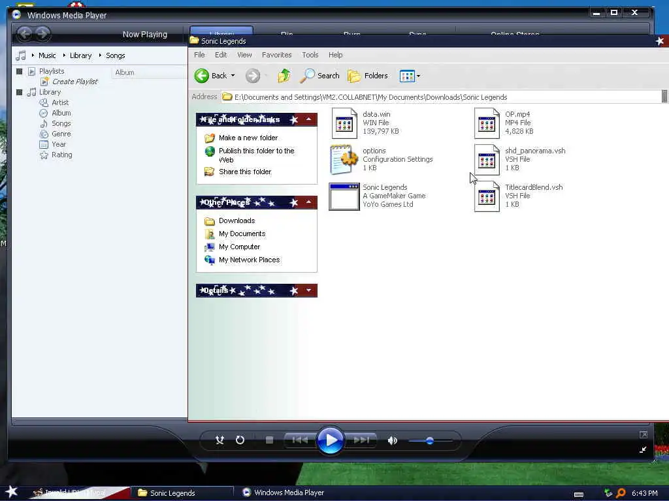
Task: Open Search in the explorer toolbar
Action: point(319,76)
